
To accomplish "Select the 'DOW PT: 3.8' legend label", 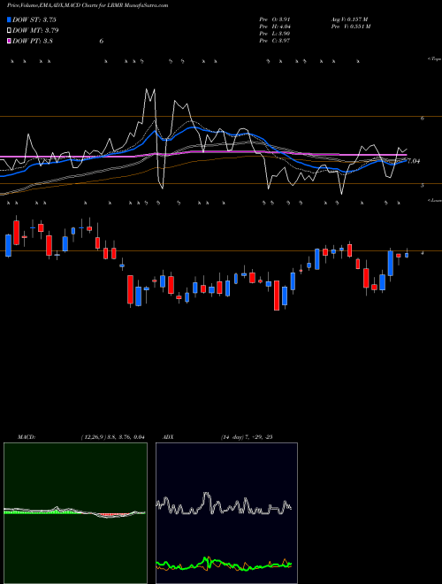I will [33, 41].
